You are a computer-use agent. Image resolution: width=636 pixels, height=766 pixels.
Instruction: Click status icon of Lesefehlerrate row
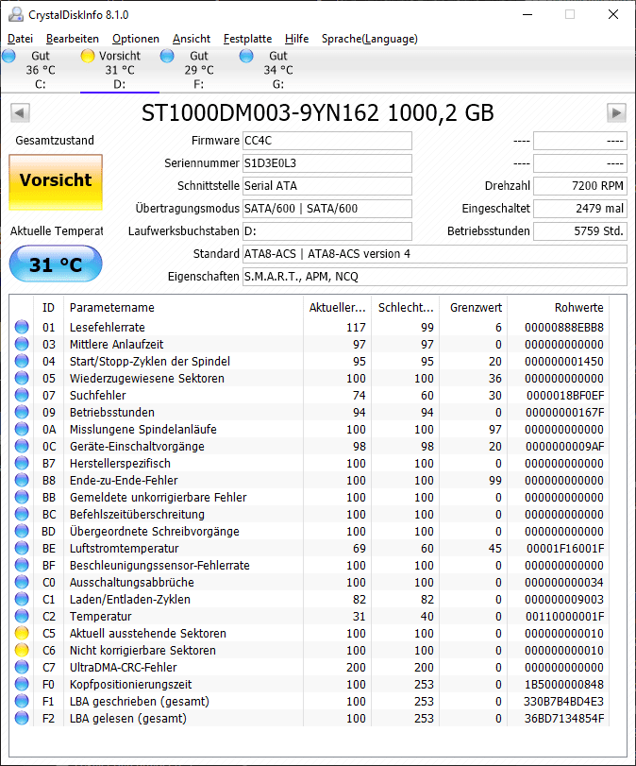coord(22,327)
